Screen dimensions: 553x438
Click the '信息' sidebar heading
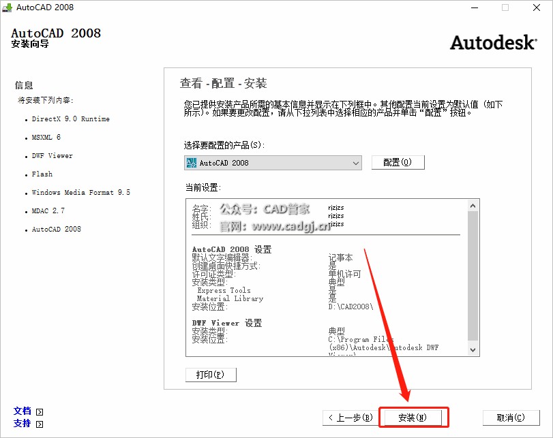24,85
